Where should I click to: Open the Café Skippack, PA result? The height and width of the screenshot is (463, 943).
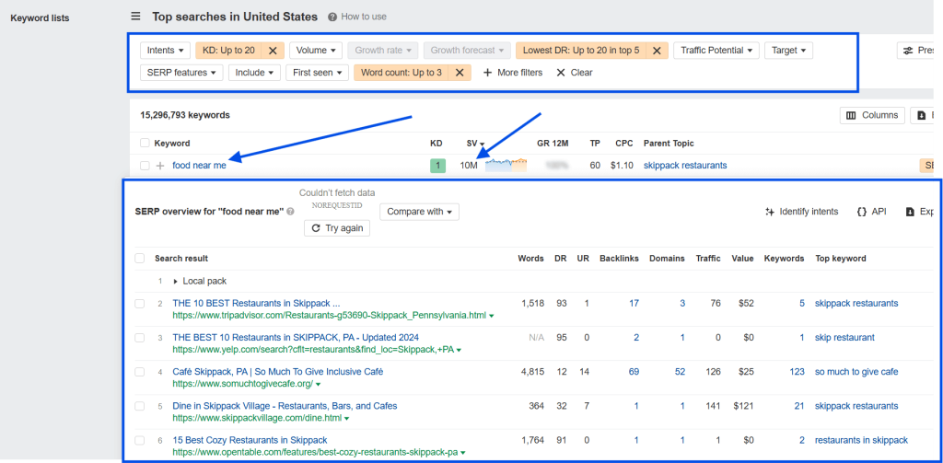[x=278, y=372]
